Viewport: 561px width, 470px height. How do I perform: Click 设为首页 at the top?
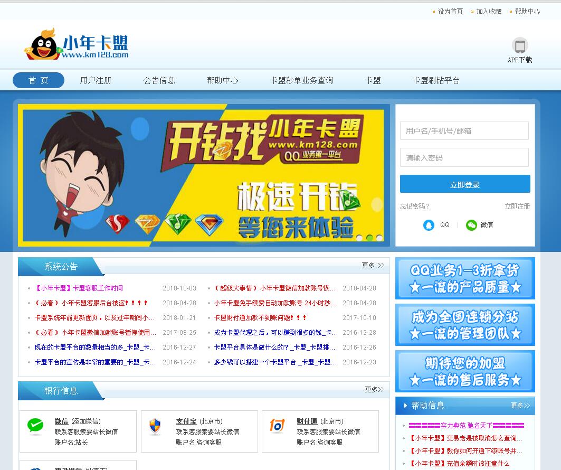coord(450,12)
